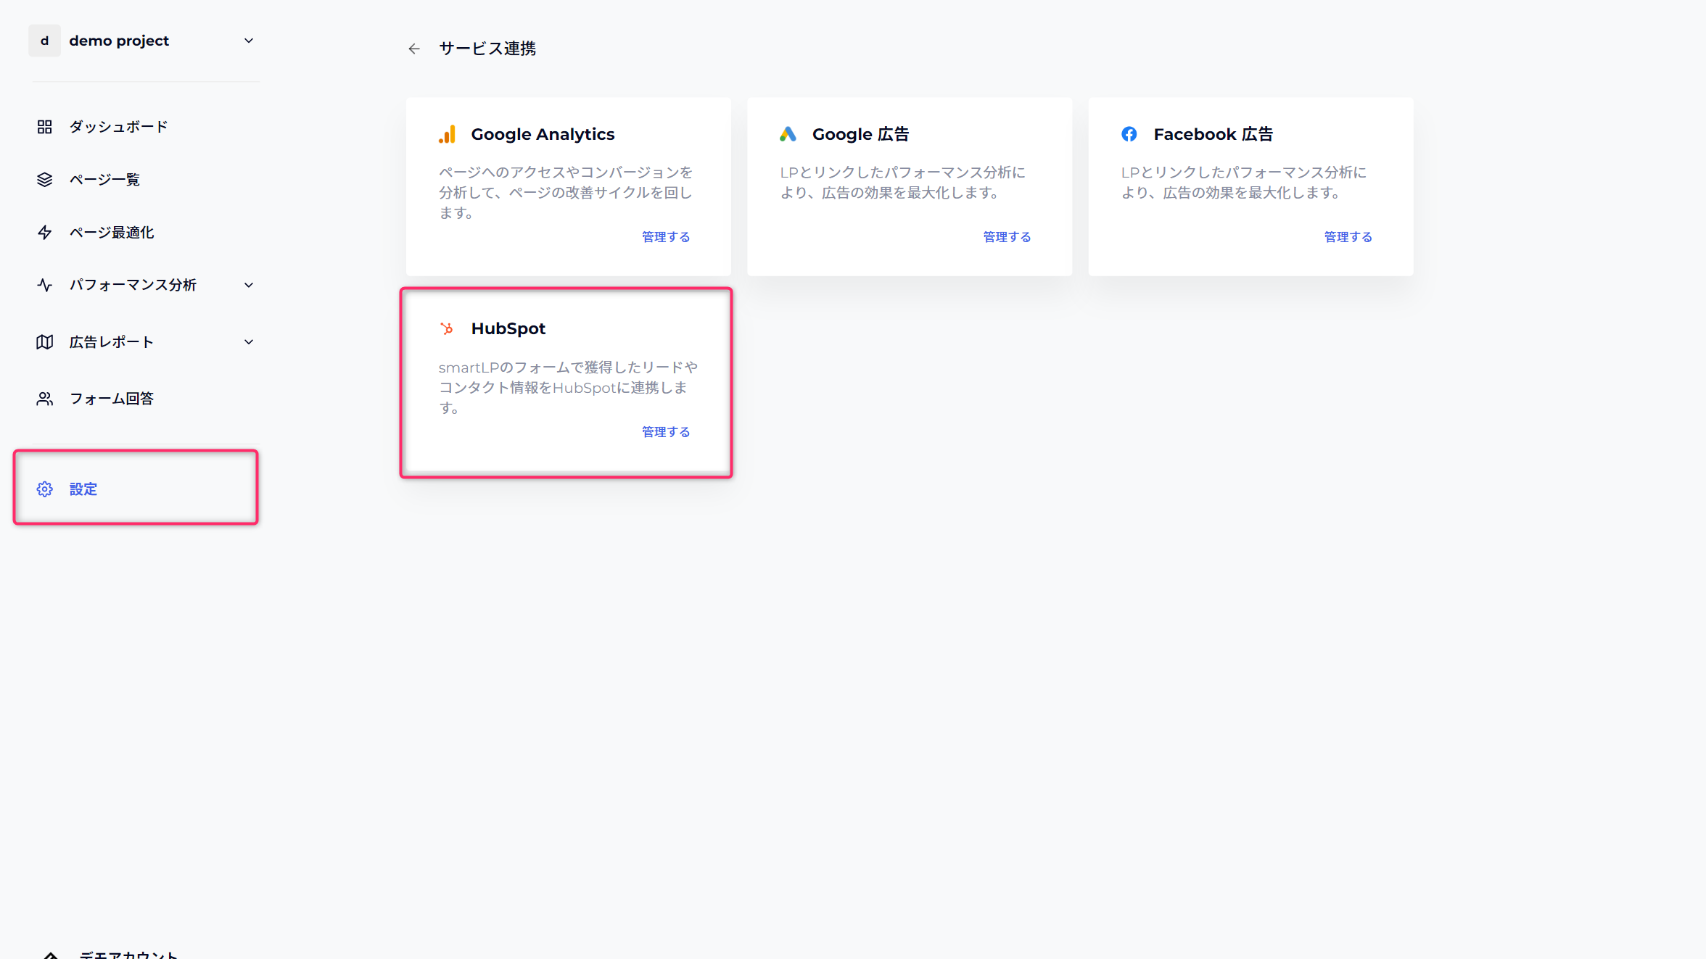Click the 広告レポート map icon
Image resolution: width=1706 pixels, height=959 pixels.
[x=44, y=341]
